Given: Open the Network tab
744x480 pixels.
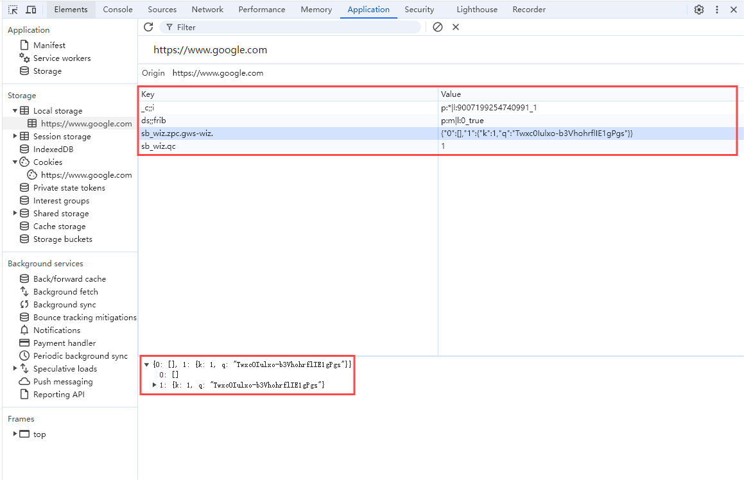Looking at the screenshot, I should tap(207, 10).
